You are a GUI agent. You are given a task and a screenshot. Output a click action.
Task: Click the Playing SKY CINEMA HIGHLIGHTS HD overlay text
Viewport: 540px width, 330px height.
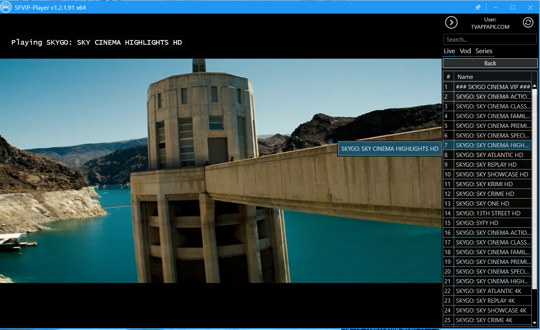pyautogui.click(x=96, y=42)
